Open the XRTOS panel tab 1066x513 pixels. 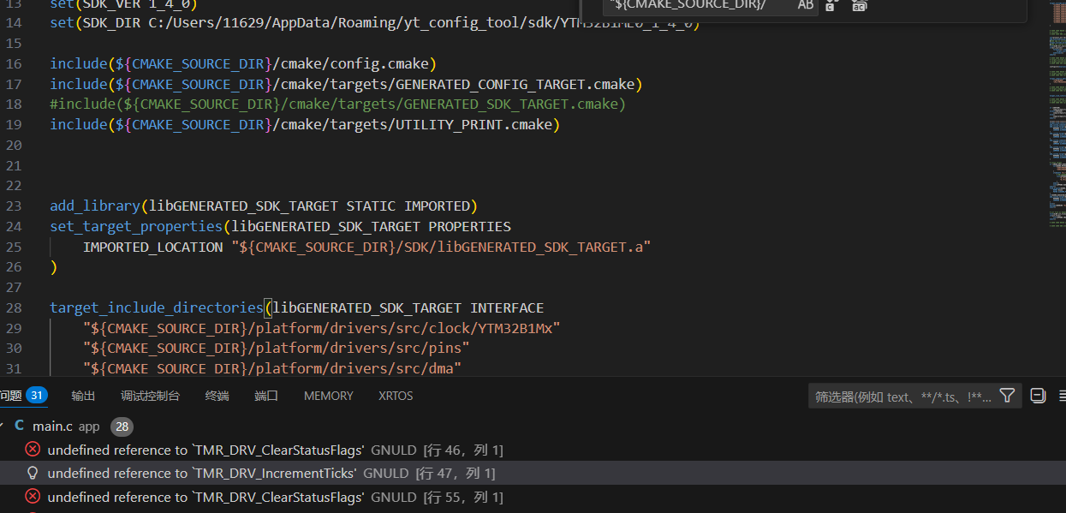396,396
